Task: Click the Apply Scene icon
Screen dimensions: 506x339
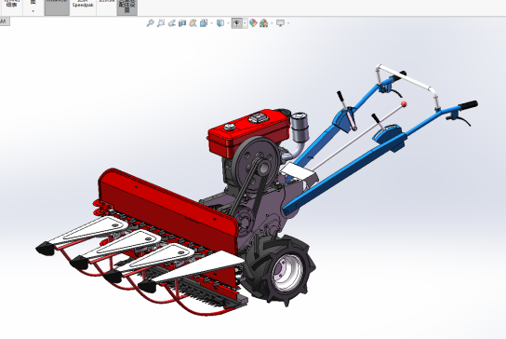Action: [264, 23]
